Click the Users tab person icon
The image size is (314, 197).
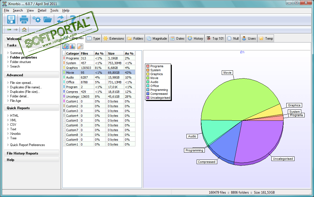tap(244, 38)
